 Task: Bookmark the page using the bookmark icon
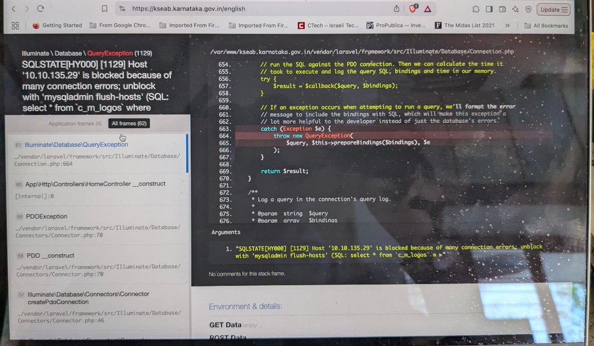tap(104, 9)
